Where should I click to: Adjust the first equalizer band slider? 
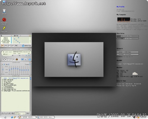pos(9,70)
